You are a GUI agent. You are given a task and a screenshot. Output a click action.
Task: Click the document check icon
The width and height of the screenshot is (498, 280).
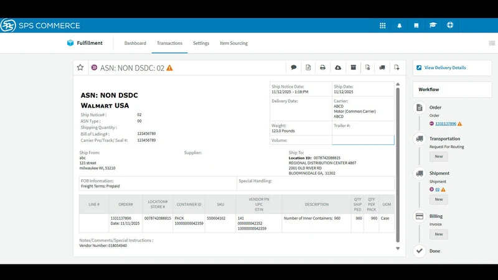368,67
